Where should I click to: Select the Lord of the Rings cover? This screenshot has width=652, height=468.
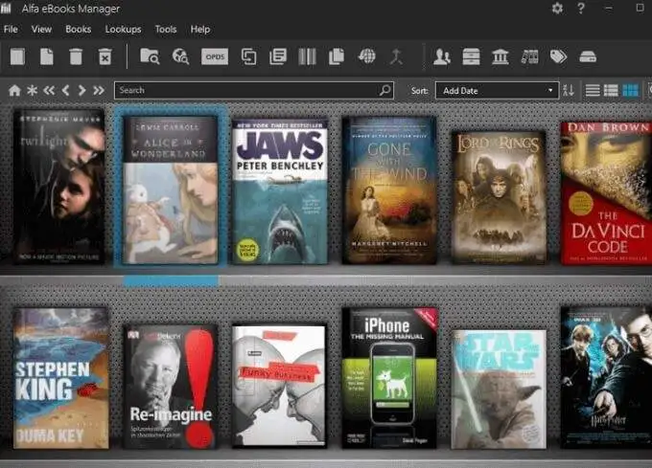click(499, 197)
